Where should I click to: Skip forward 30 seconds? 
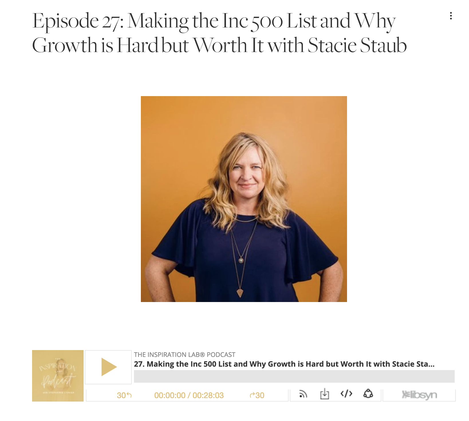pyautogui.click(x=257, y=395)
